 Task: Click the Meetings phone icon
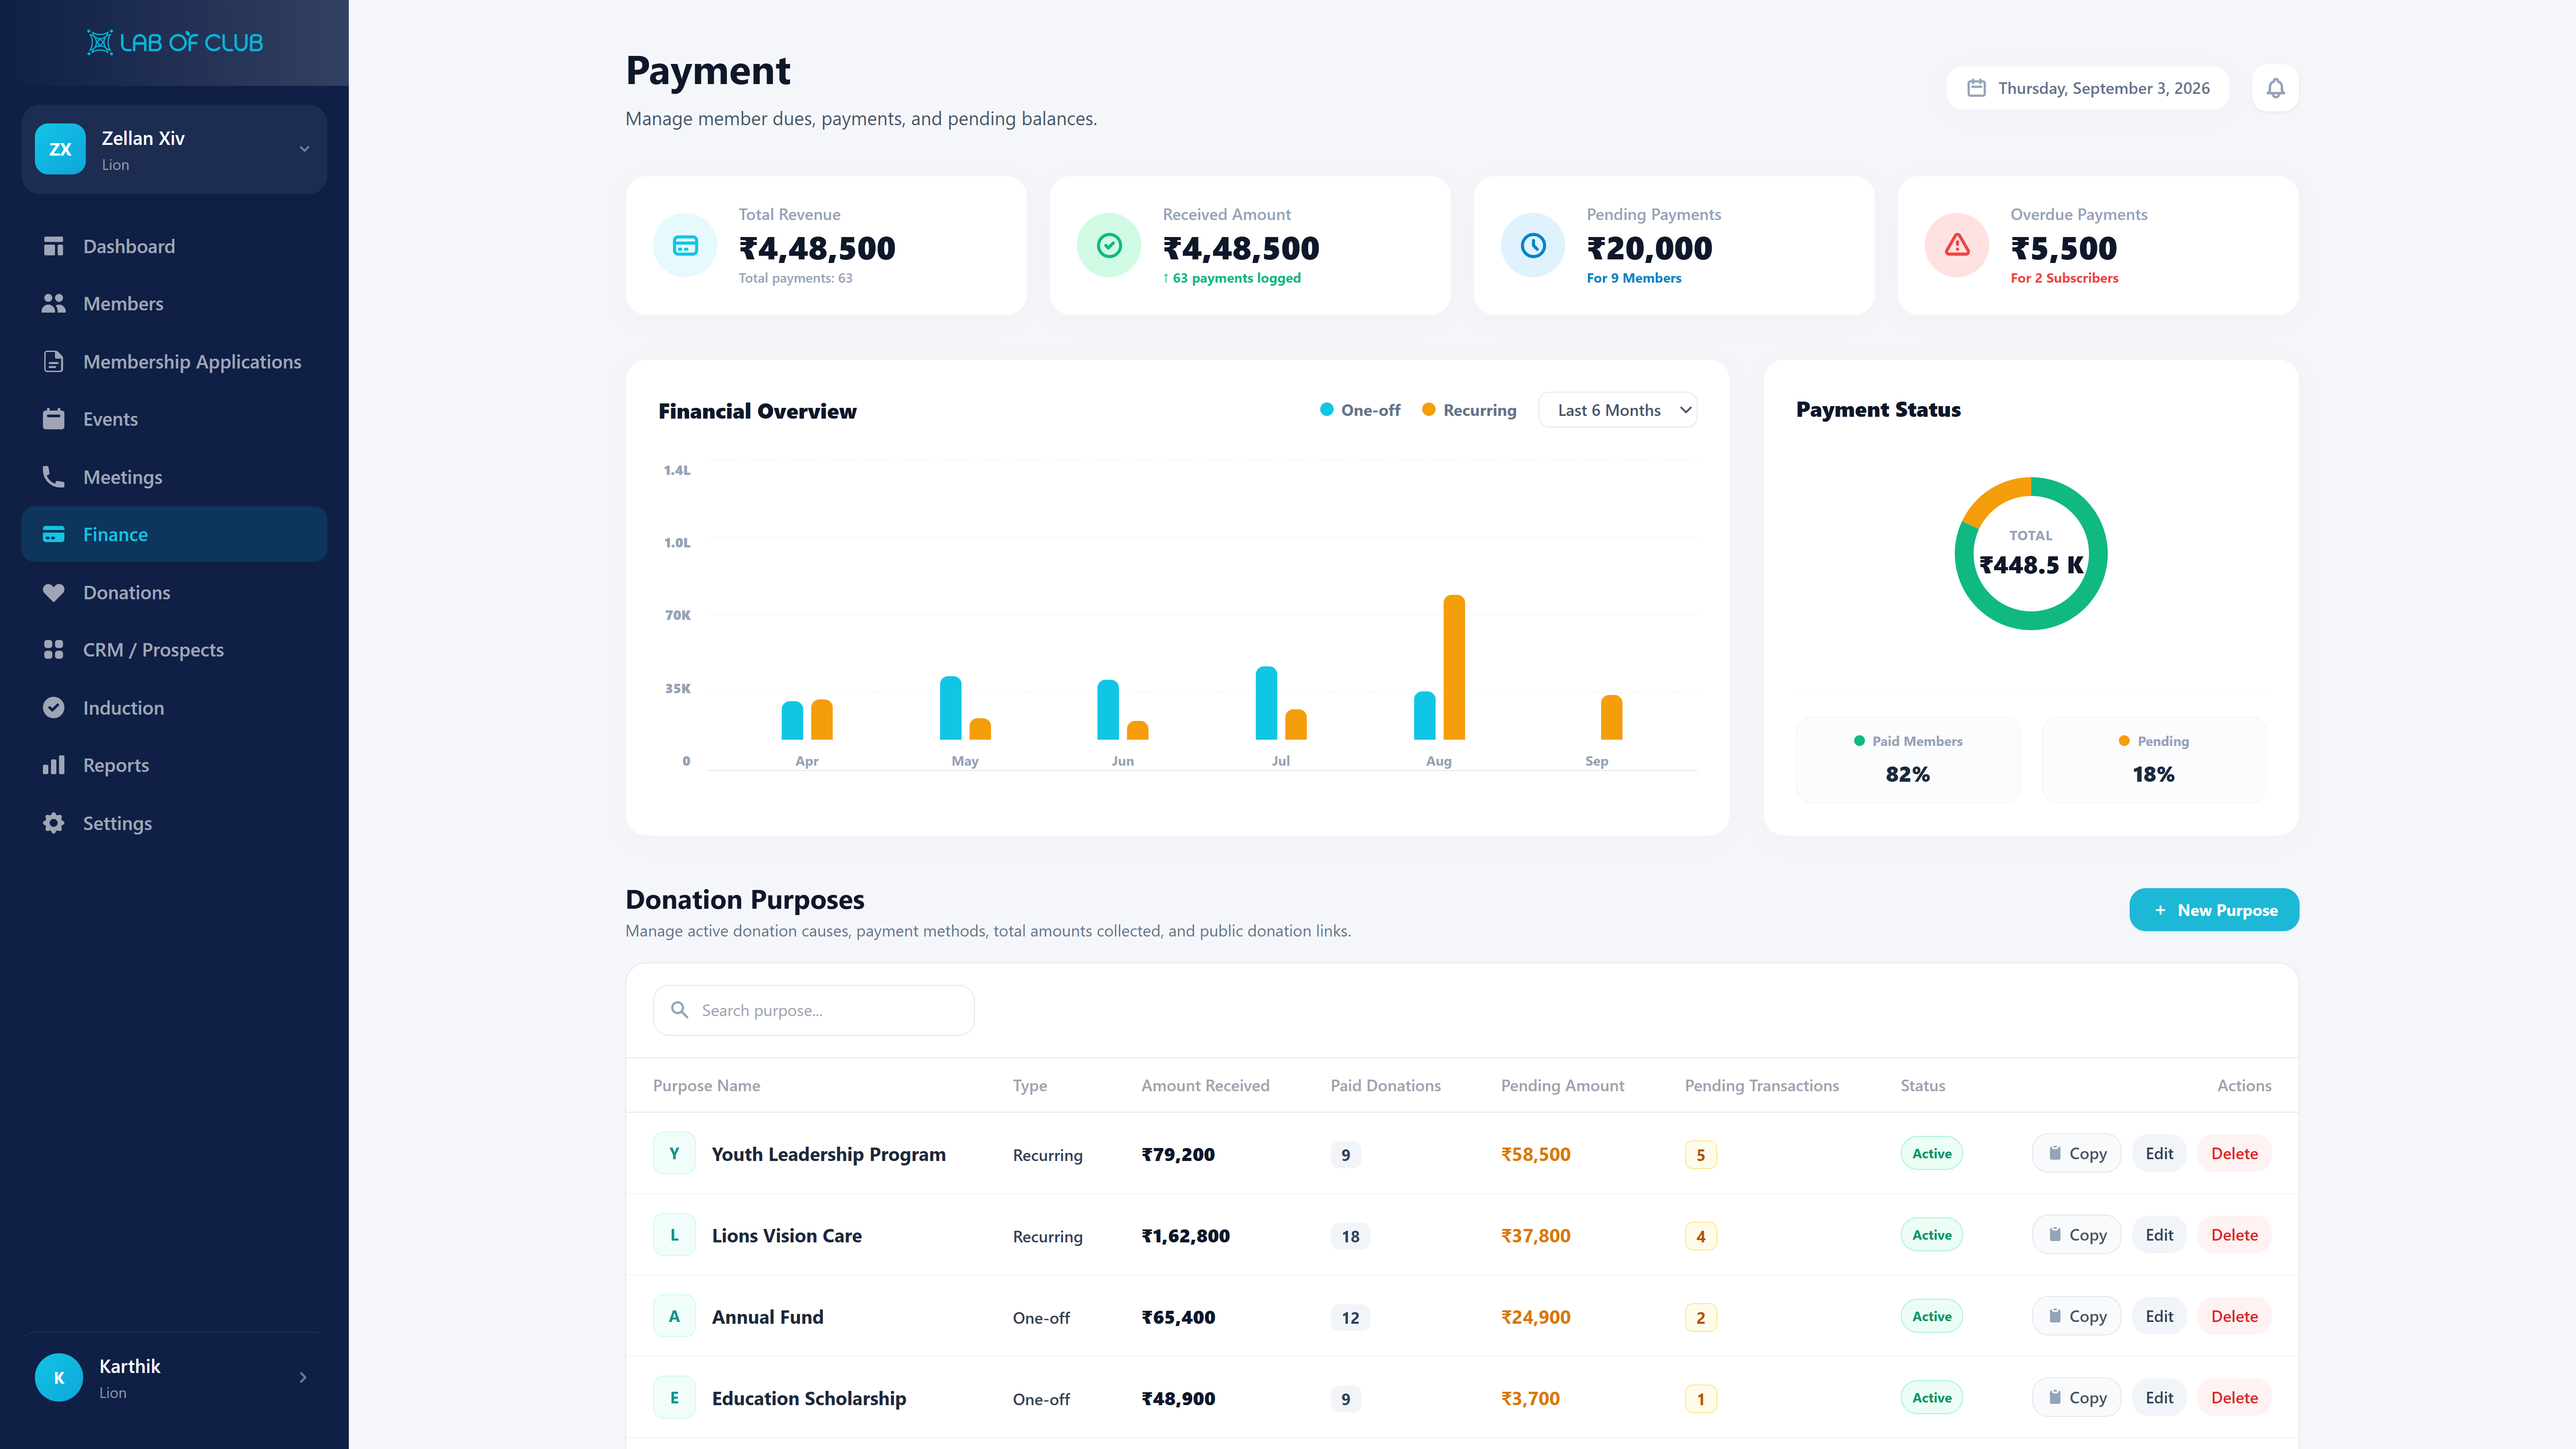click(54, 477)
